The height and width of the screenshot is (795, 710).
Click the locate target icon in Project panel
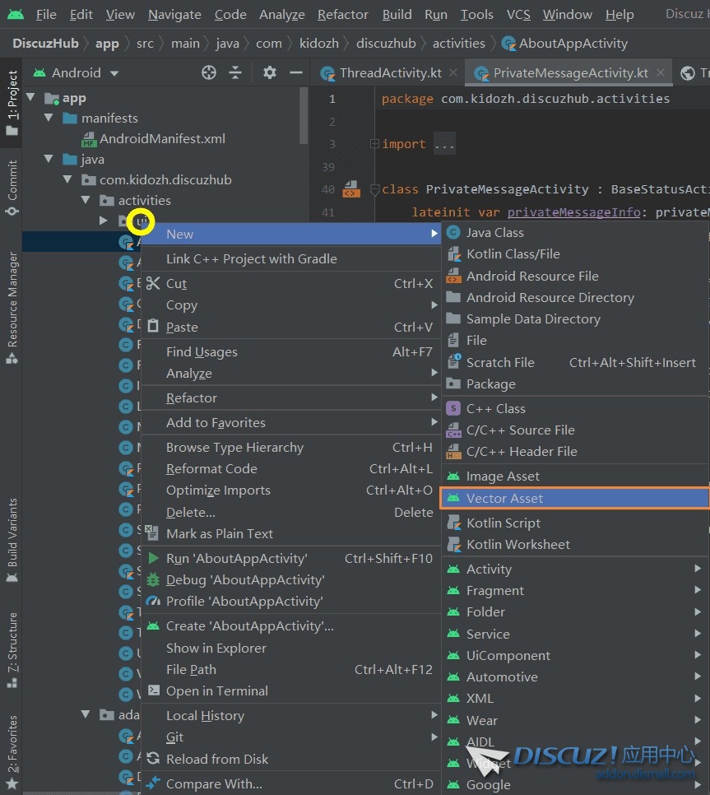tap(209, 73)
